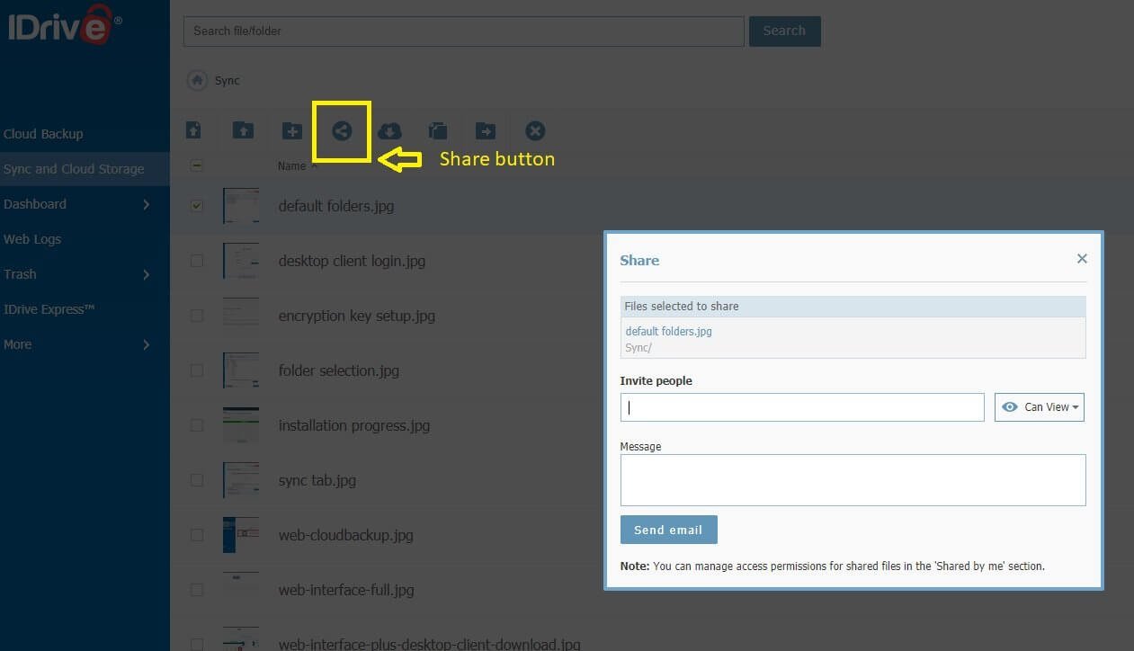Click the file name desktop client login.jpg
The height and width of the screenshot is (651, 1134).
click(352, 261)
